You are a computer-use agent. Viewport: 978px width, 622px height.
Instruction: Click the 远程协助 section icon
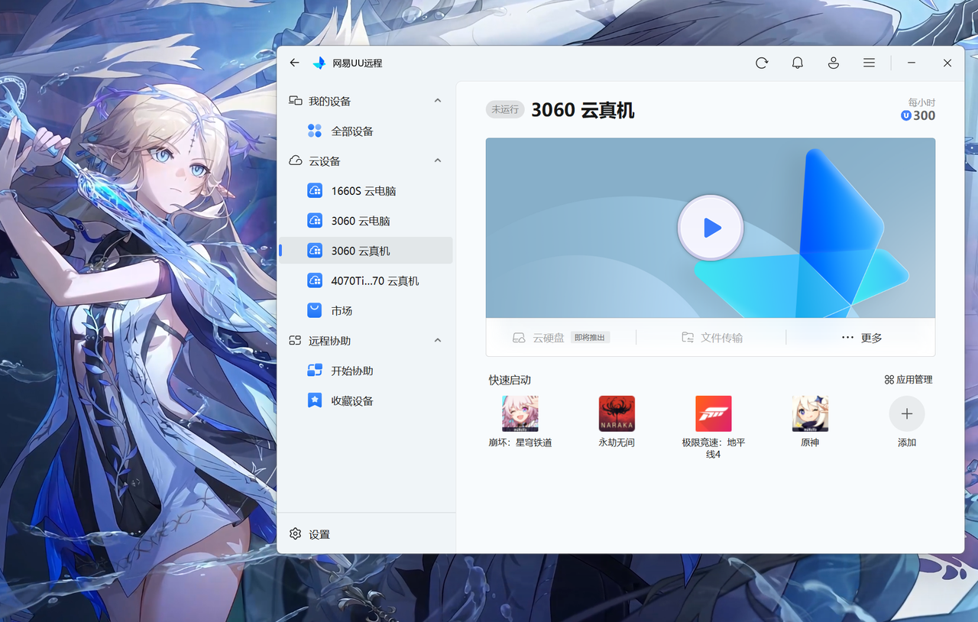(x=295, y=340)
